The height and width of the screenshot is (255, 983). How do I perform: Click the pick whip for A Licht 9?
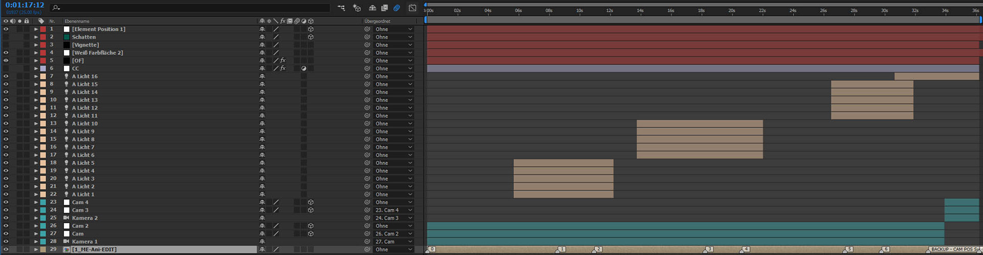[x=367, y=131]
